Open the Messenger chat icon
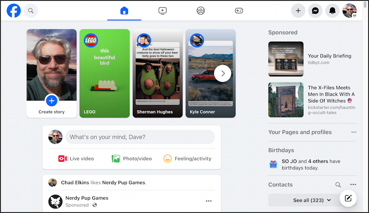Screen dimensions: 369x213 tap(315, 11)
